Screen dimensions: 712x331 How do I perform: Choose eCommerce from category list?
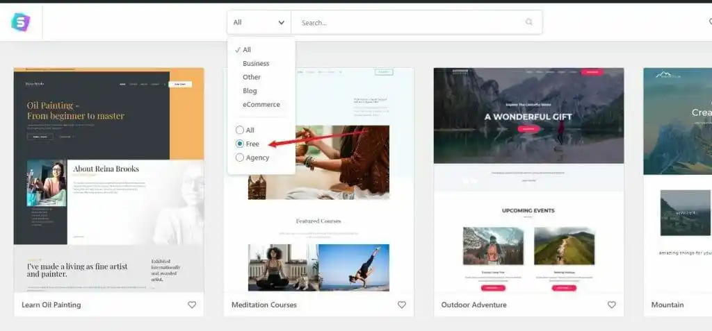(261, 104)
